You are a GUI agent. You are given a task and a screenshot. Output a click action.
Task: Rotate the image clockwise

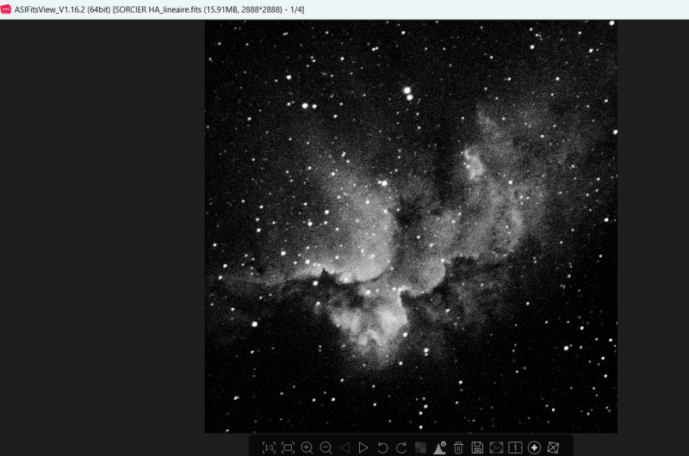point(401,447)
